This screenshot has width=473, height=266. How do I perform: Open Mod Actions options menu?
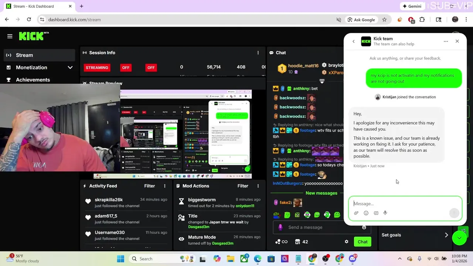click(x=258, y=186)
